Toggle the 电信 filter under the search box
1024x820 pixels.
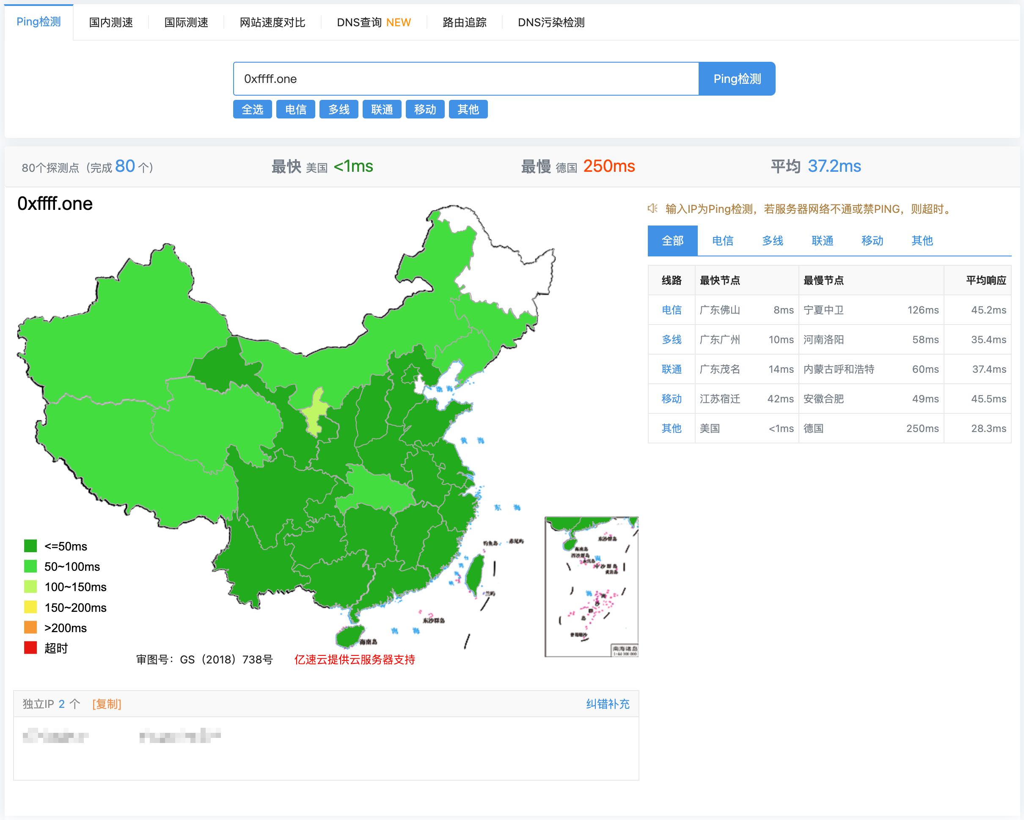tap(295, 110)
